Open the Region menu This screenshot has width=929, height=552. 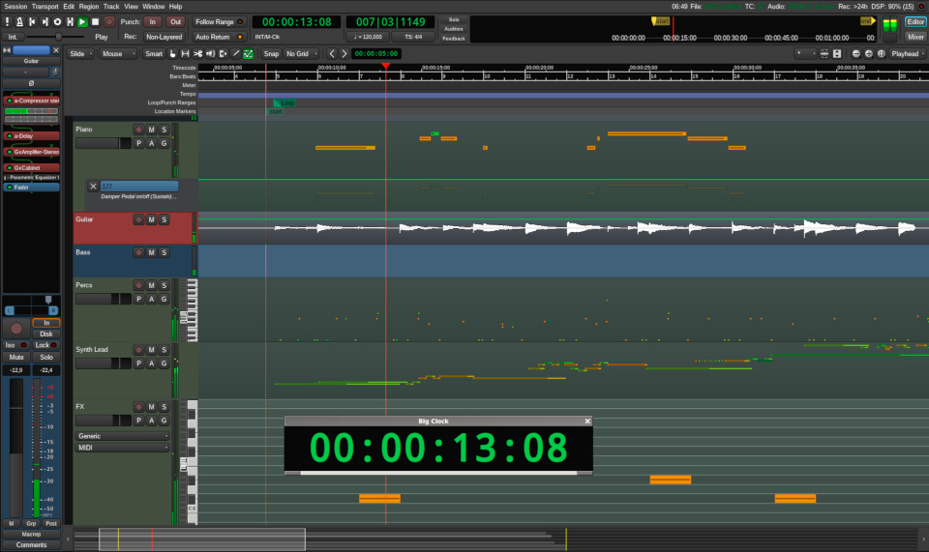[x=89, y=7]
